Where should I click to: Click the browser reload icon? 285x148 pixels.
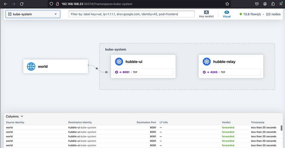[x=22, y=4]
